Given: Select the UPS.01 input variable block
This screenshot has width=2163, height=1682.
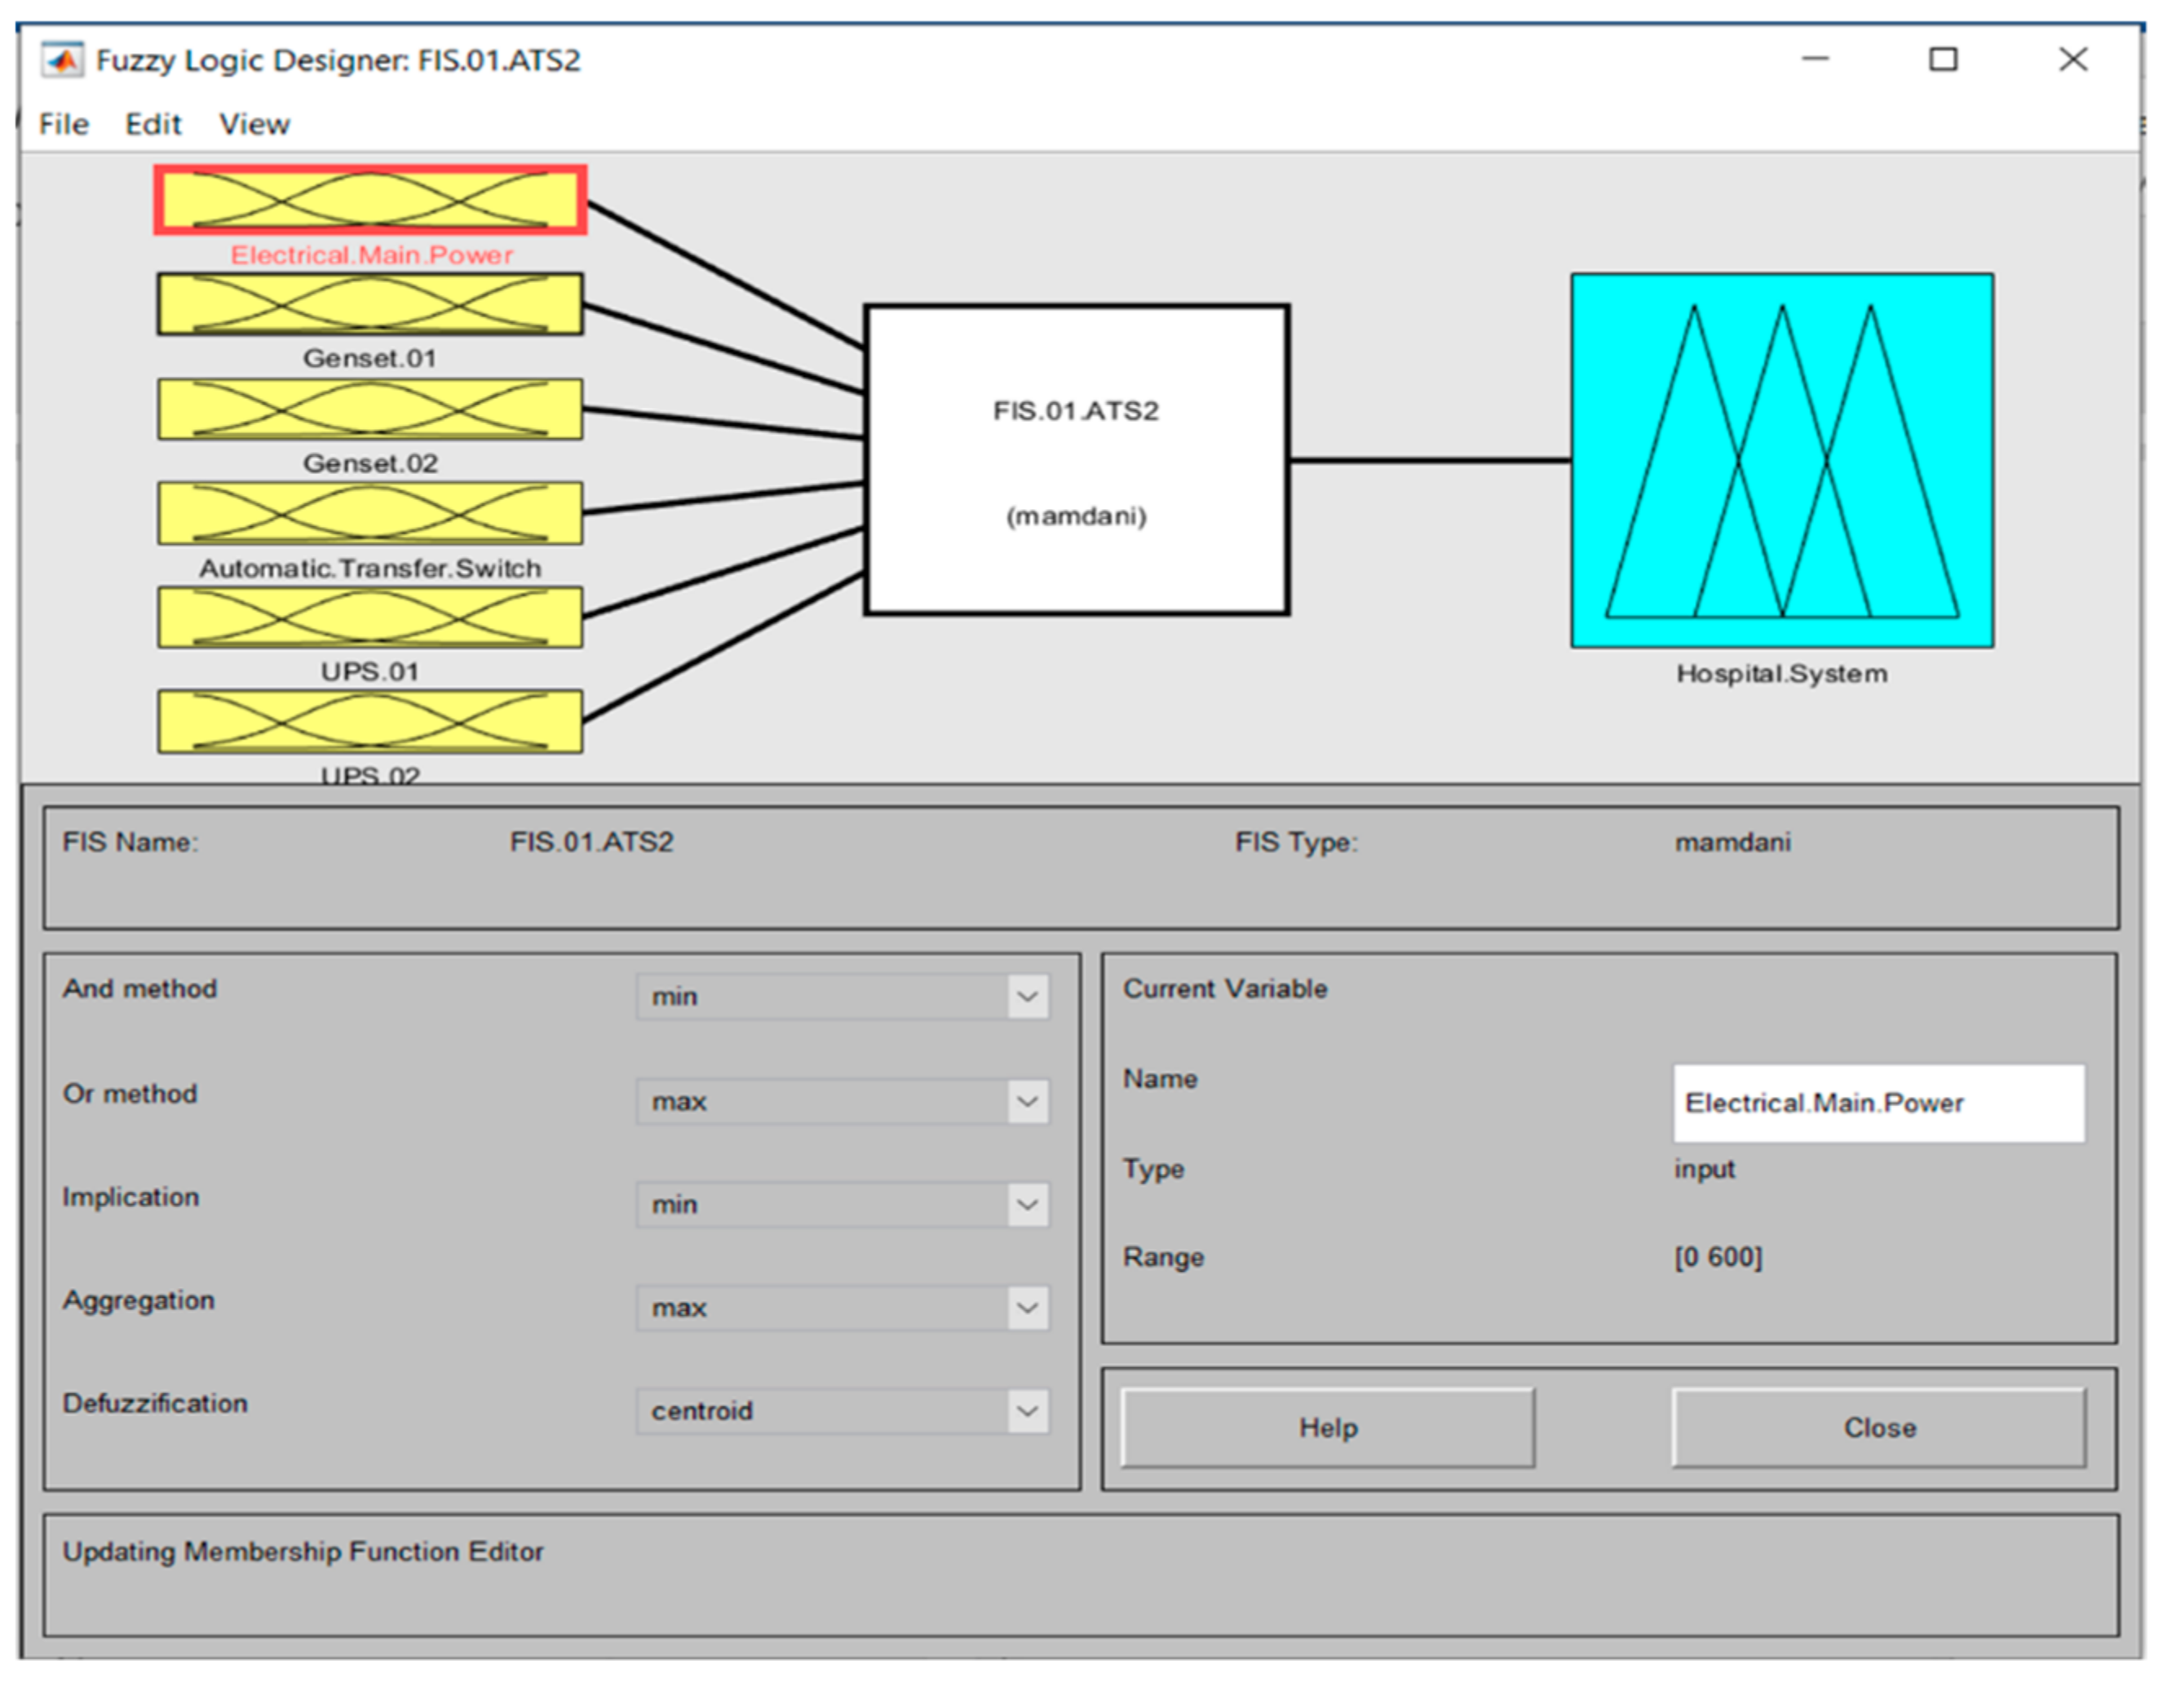Looking at the screenshot, I should tap(369, 617).
